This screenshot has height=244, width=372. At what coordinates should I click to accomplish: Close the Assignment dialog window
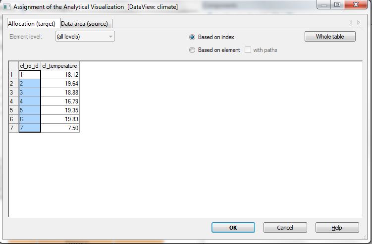[355, 4]
